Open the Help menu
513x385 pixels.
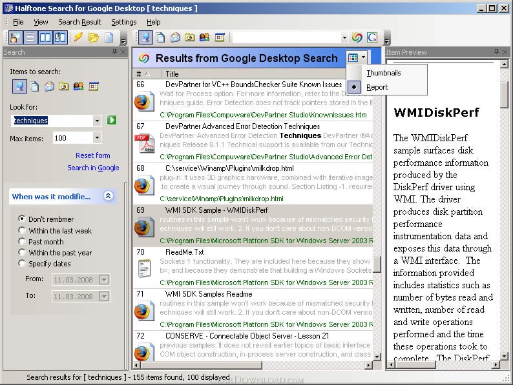[x=153, y=22]
